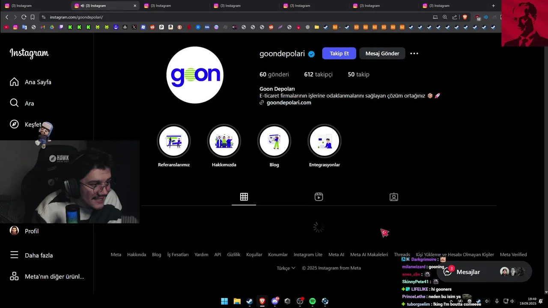
Task: Click the Koşullar footer link
Action: [x=254, y=255]
